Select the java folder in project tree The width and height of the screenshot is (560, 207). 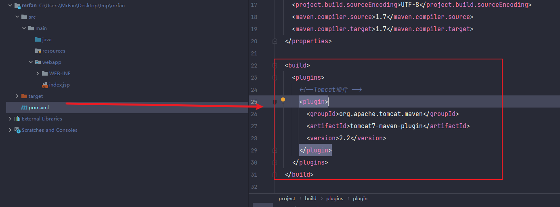pos(46,40)
